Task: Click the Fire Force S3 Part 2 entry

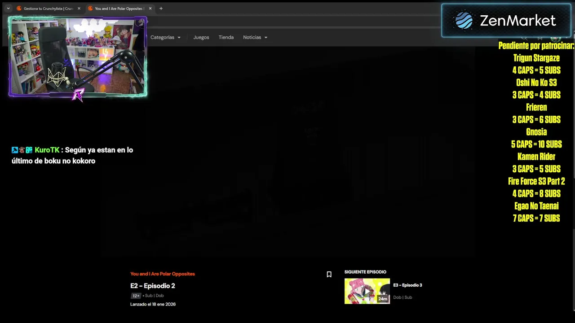Action: tap(536, 181)
